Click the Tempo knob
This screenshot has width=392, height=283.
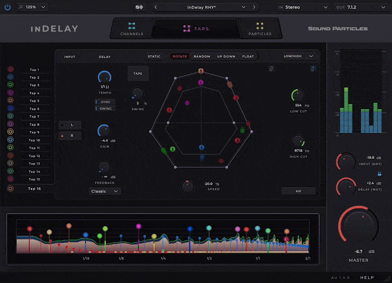point(104,77)
